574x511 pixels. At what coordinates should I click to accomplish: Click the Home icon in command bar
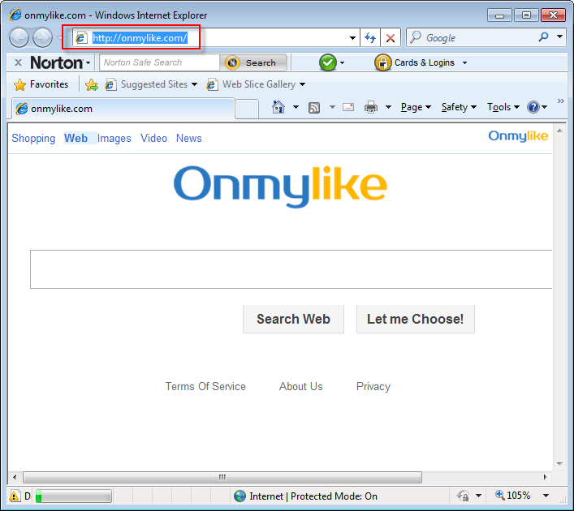point(278,107)
